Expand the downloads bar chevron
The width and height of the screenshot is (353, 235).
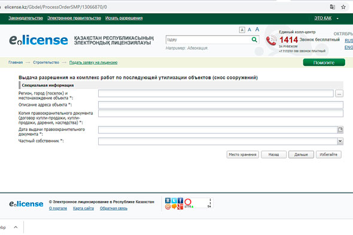[x=16, y=227]
